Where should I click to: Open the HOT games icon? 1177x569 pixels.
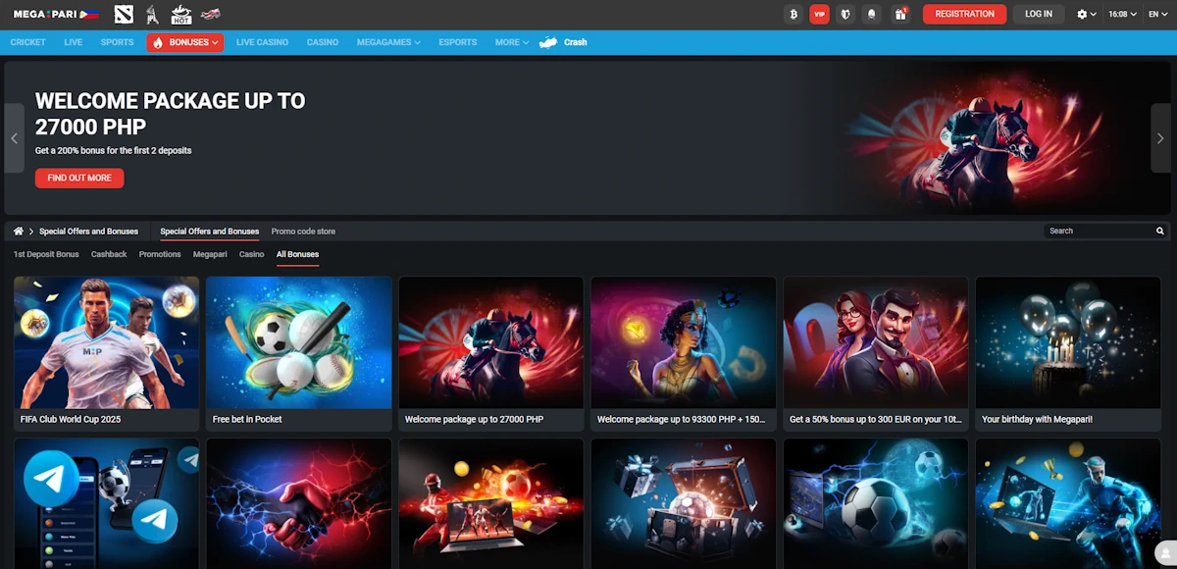pyautogui.click(x=180, y=14)
